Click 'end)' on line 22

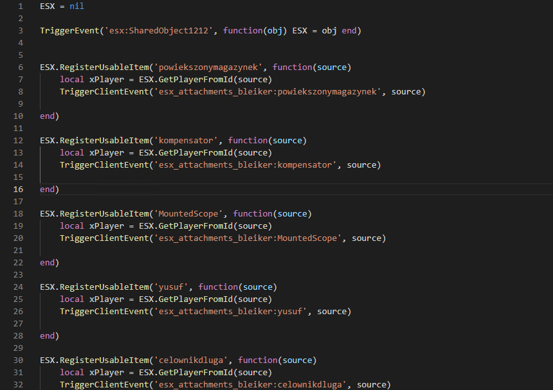click(50, 263)
